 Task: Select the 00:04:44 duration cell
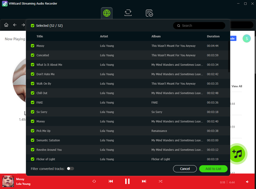(213, 46)
